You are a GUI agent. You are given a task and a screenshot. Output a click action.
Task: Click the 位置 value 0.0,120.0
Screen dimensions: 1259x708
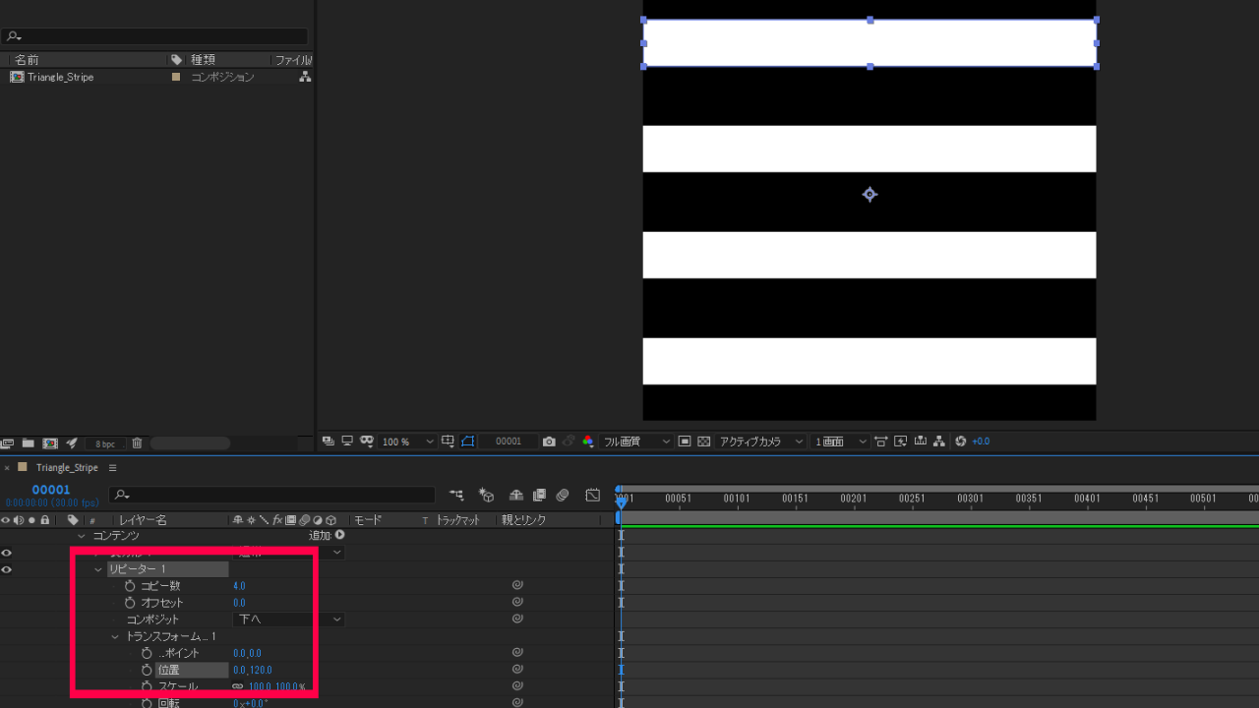click(252, 670)
